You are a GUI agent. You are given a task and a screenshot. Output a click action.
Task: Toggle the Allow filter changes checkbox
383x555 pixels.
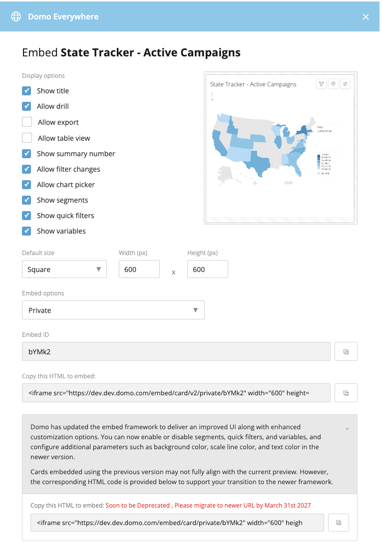[26, 169]
